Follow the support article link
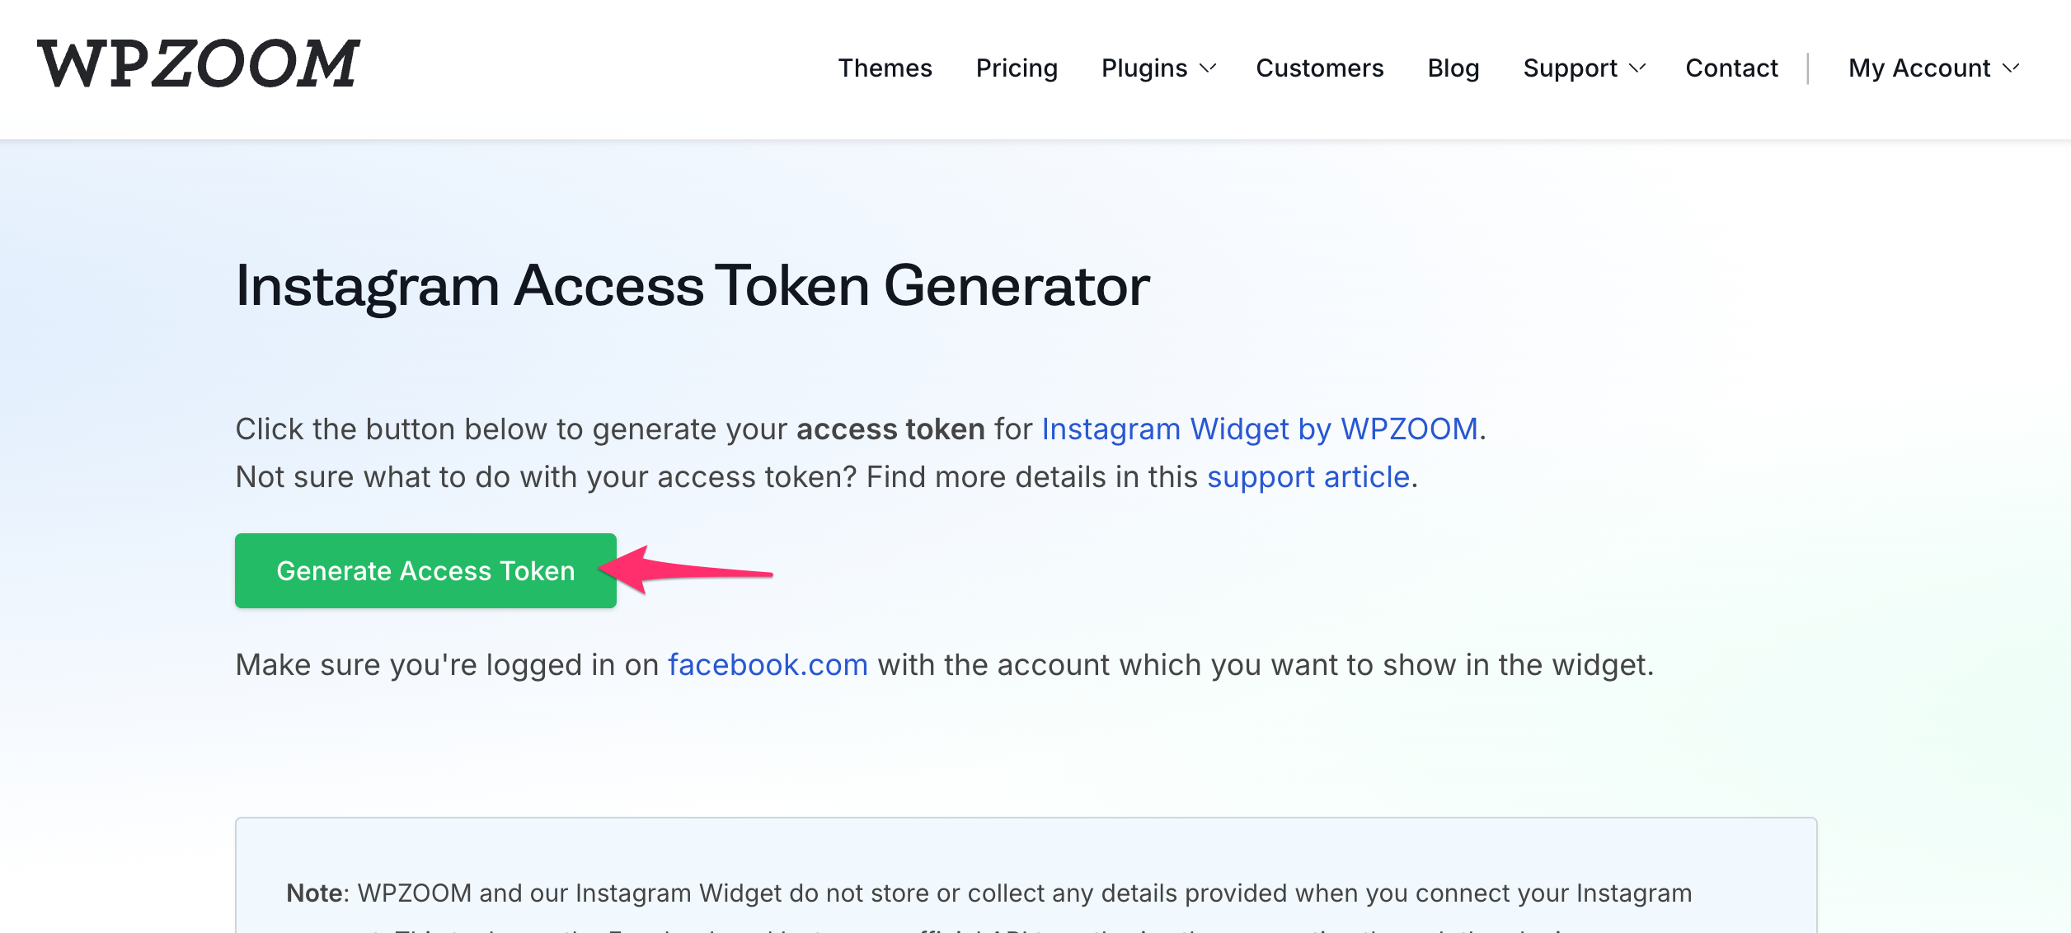The height and width of the screenshot is (933, 2071). coord(1308,477)
